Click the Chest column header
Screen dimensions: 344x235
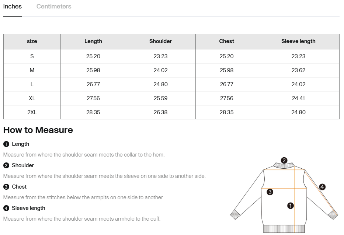coord(227,41)
